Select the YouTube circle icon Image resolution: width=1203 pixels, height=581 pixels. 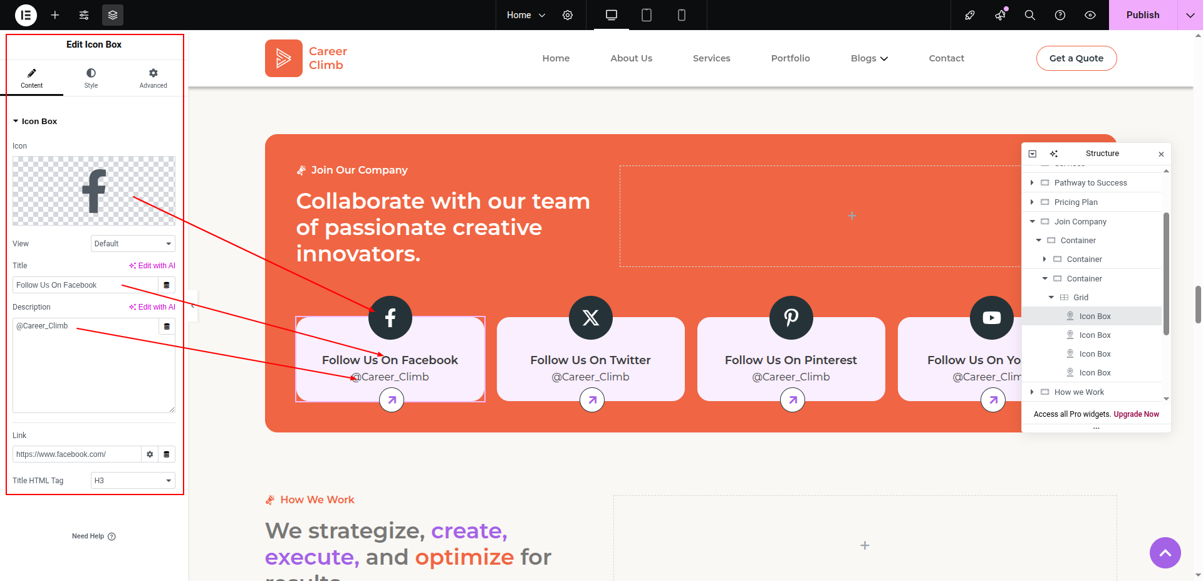point(992,318)
